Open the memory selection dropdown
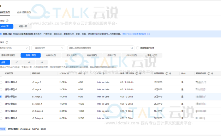221x136 pixels. pyautogui.click(x=48, y=48)
